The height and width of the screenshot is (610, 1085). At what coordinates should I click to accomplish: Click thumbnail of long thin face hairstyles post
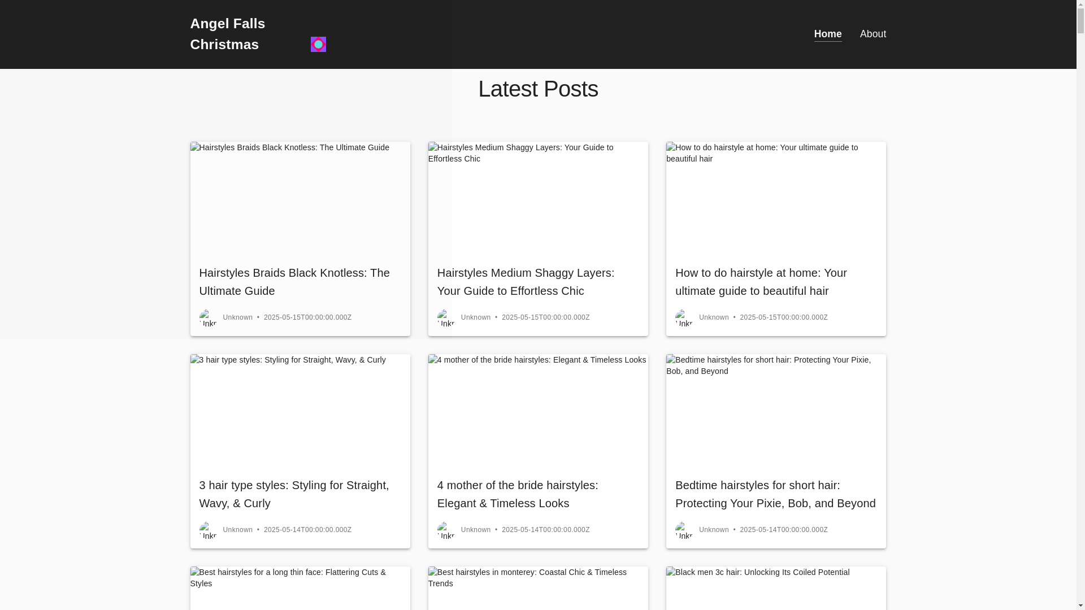[300, 588]
